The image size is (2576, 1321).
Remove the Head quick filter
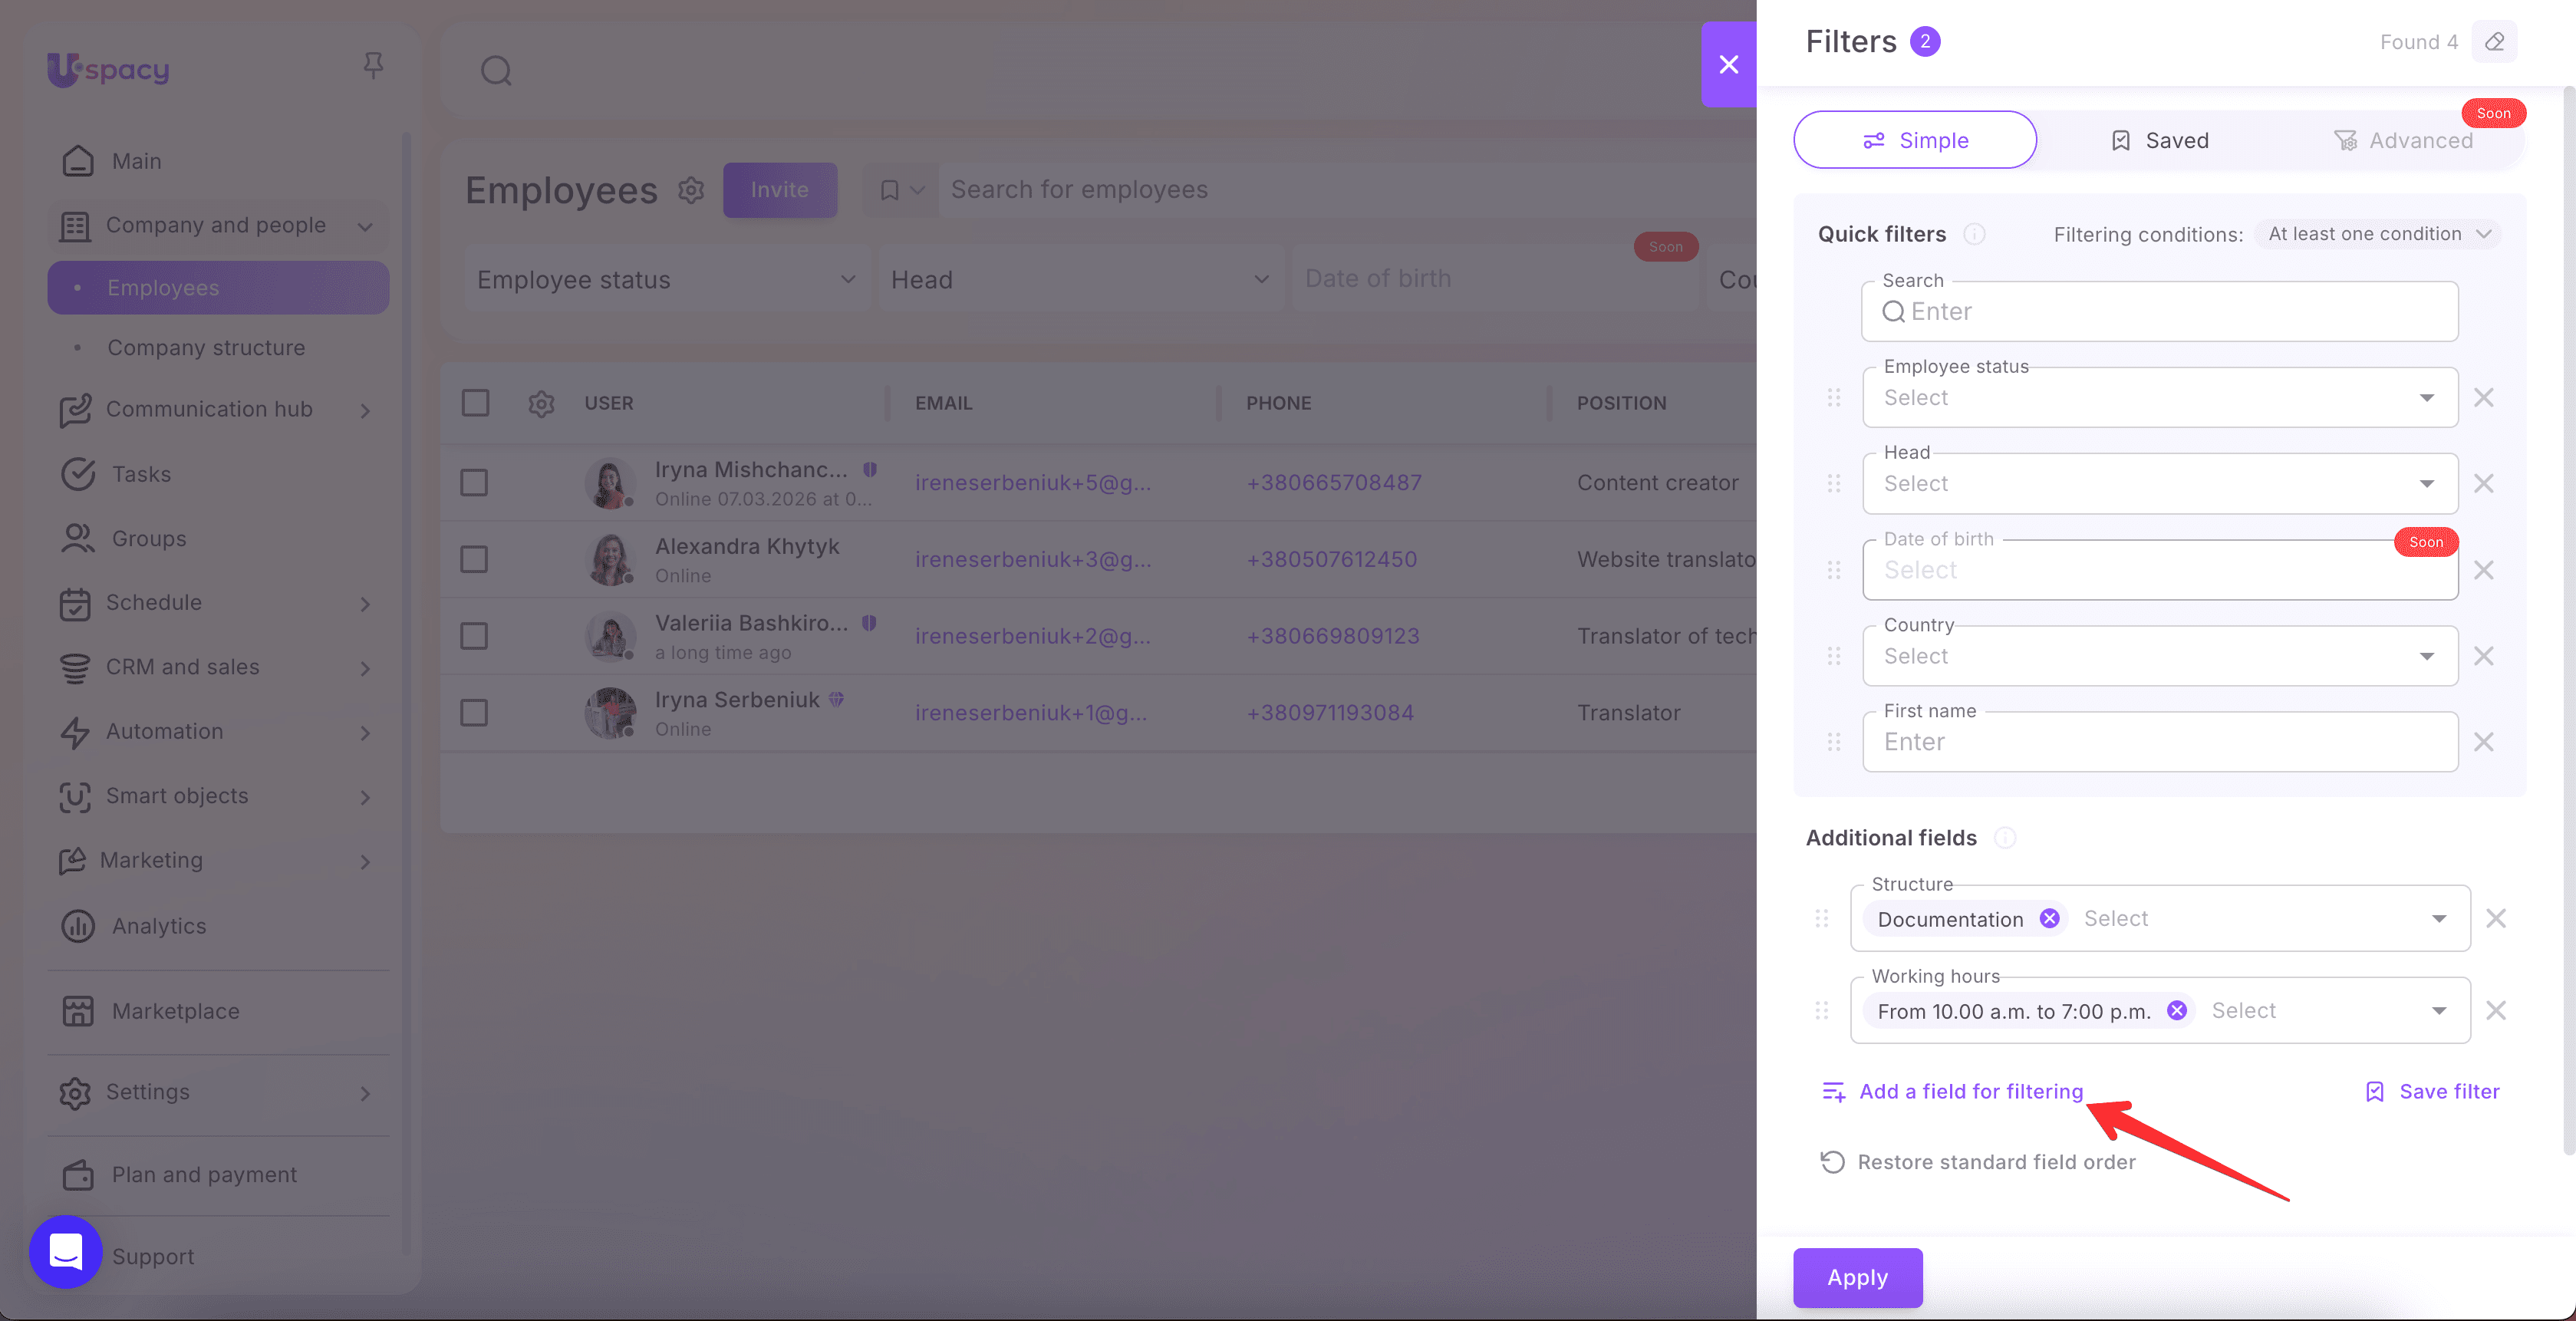click(2483, 484)
